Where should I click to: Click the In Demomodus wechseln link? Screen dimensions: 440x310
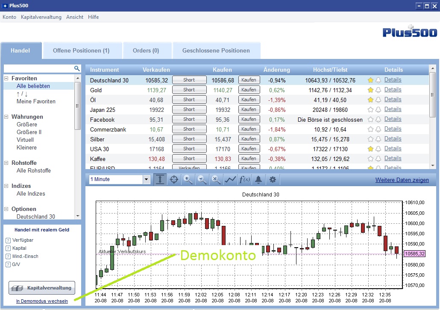42,301
